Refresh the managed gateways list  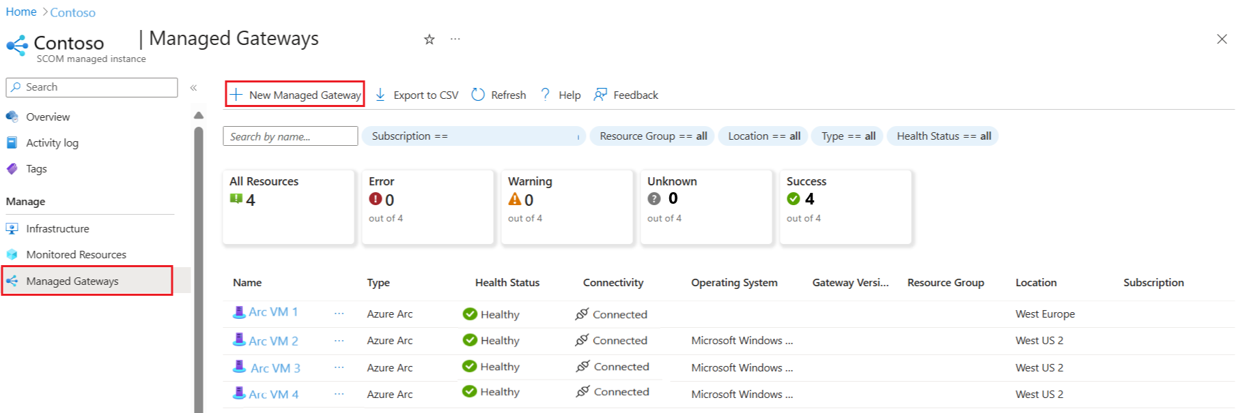pyautogui.click(x=498, y=95)
